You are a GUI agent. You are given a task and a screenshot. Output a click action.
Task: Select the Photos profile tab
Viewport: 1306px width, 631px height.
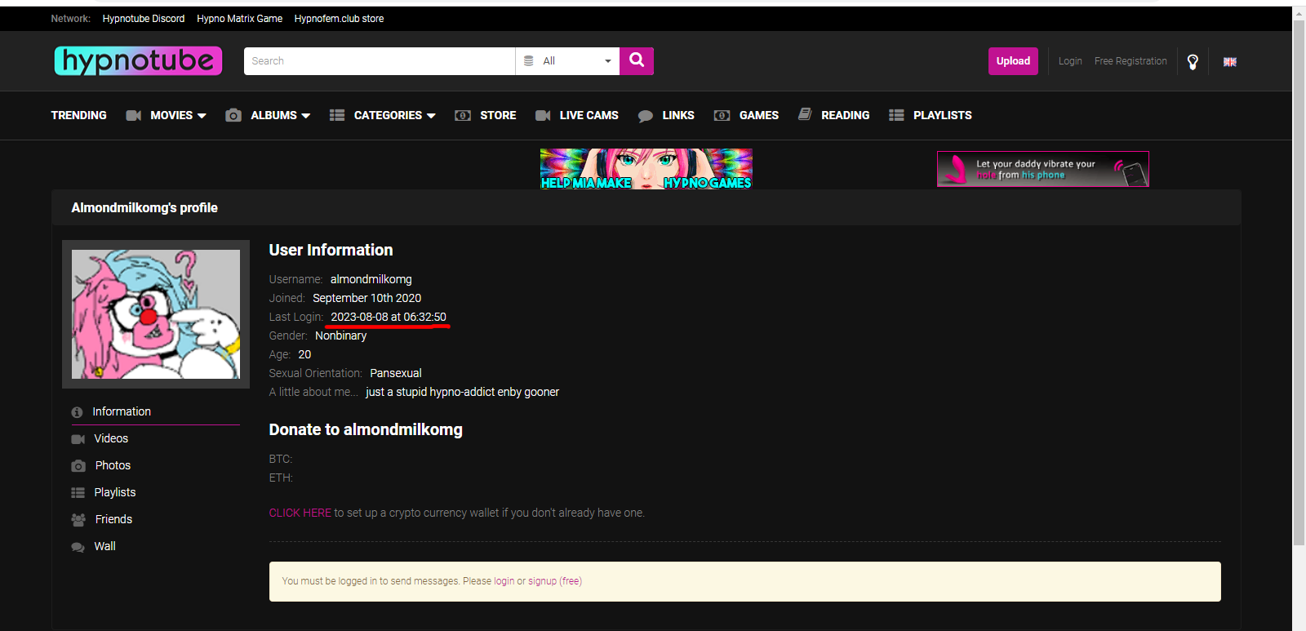click(x=113, y=465)
